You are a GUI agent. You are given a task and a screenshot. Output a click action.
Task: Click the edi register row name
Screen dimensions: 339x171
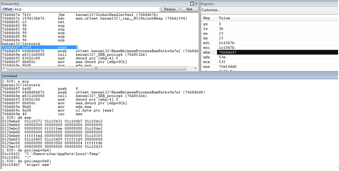tap(206, 43)
